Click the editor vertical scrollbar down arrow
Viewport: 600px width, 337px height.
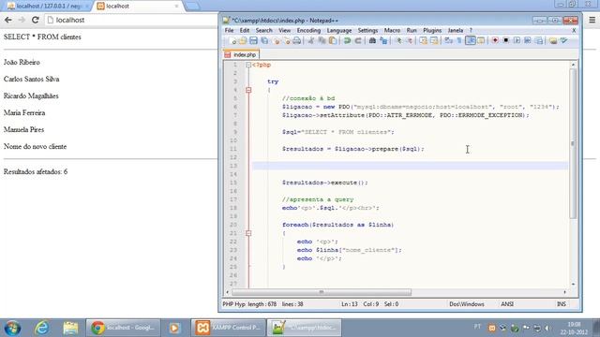[573, 285]
